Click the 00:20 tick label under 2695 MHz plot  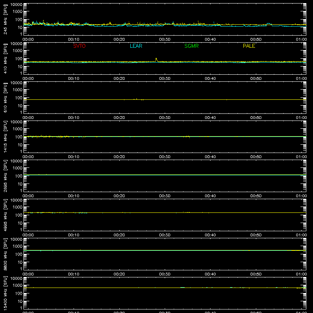pyautogui.click(x=119, y=196)
